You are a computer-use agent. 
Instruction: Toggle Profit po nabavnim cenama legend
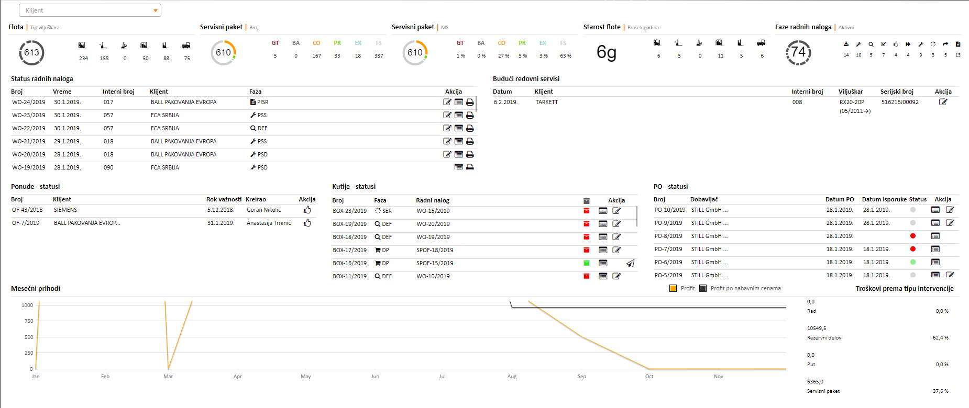(x=740, y=288)
